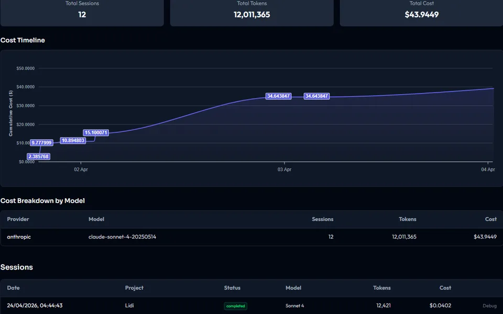The image size is (503, 314).
Task: Click the Status column header
Action: click(x=232, y=288)
